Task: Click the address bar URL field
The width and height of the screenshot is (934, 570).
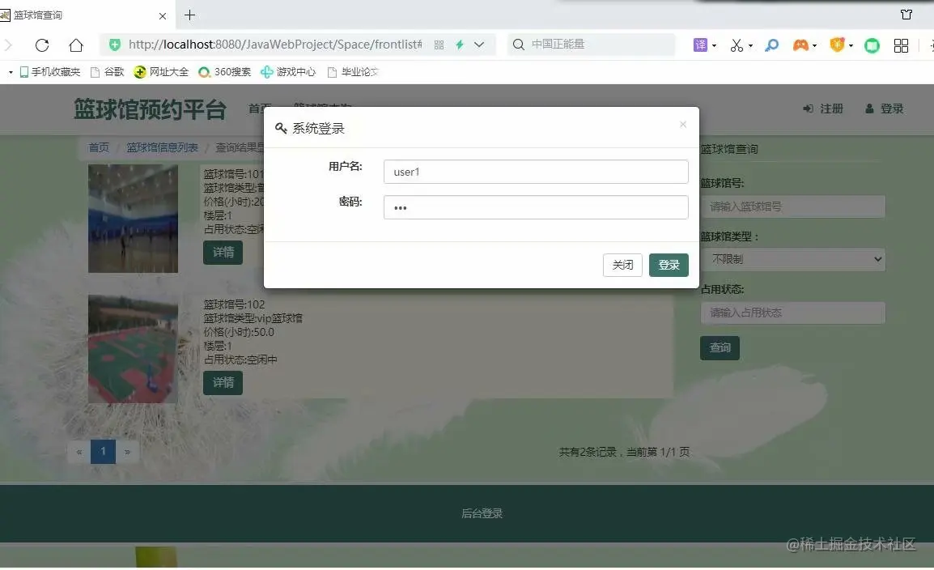Action: (x=275, y=45)
